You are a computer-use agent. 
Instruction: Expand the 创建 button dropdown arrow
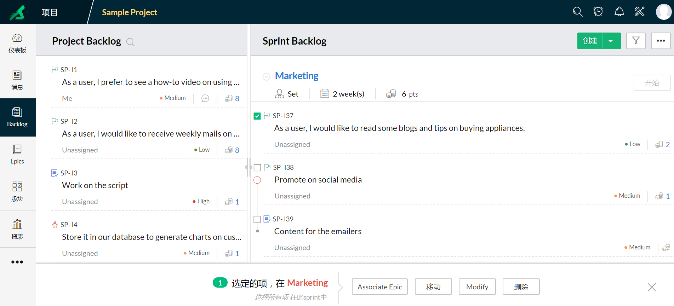click(x=611, y=41)
